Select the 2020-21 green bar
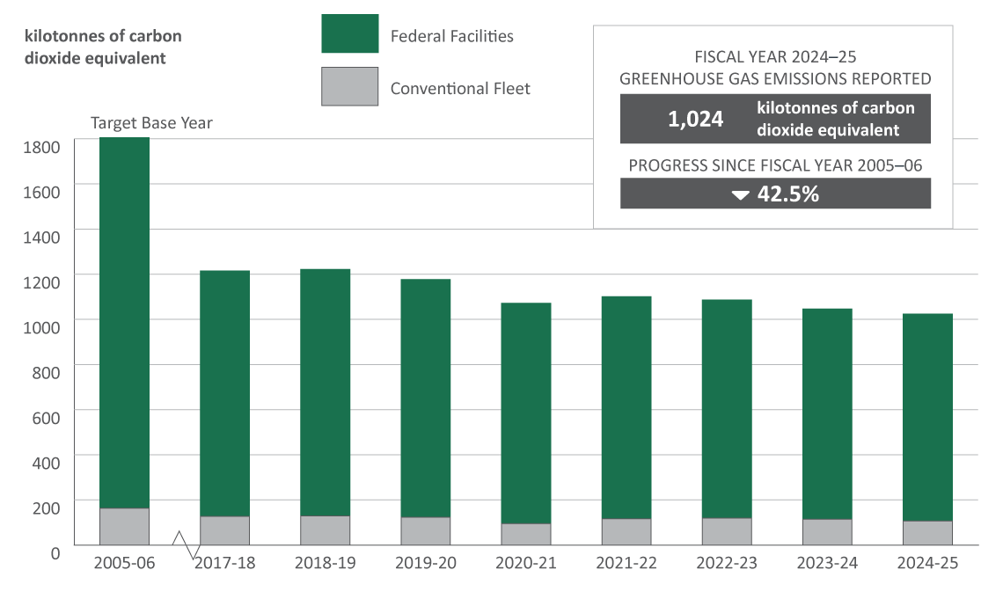 (526, 413)
